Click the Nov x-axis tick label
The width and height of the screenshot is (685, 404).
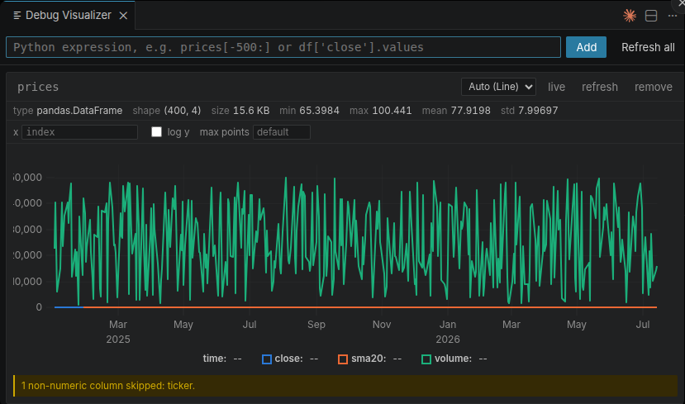382,325
